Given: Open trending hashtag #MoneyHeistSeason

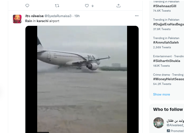Looking at the screenshot, I should 168,79.
